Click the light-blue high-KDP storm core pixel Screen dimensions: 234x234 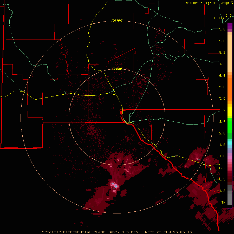click(116, 186)
